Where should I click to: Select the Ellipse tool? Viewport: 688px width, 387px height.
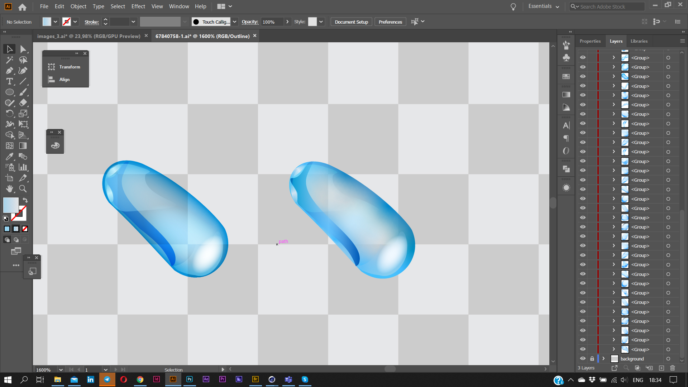[x=9, y=92]
